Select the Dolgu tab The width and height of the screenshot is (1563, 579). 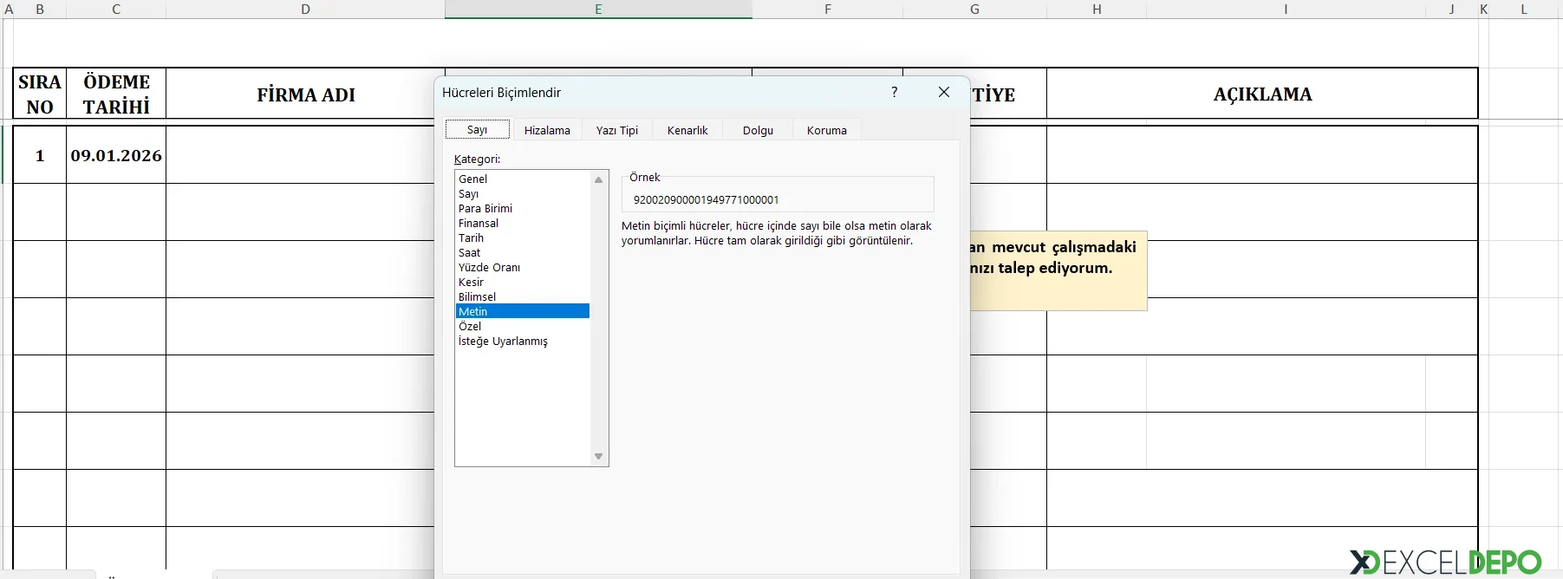758,130
